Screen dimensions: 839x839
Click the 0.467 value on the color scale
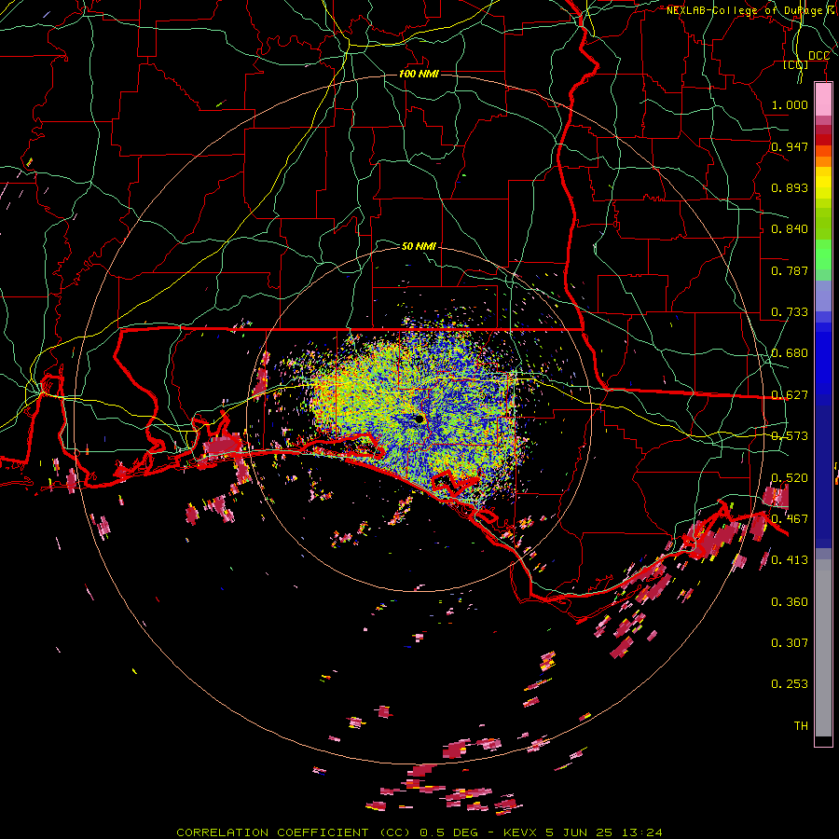(x=790, y=519)
